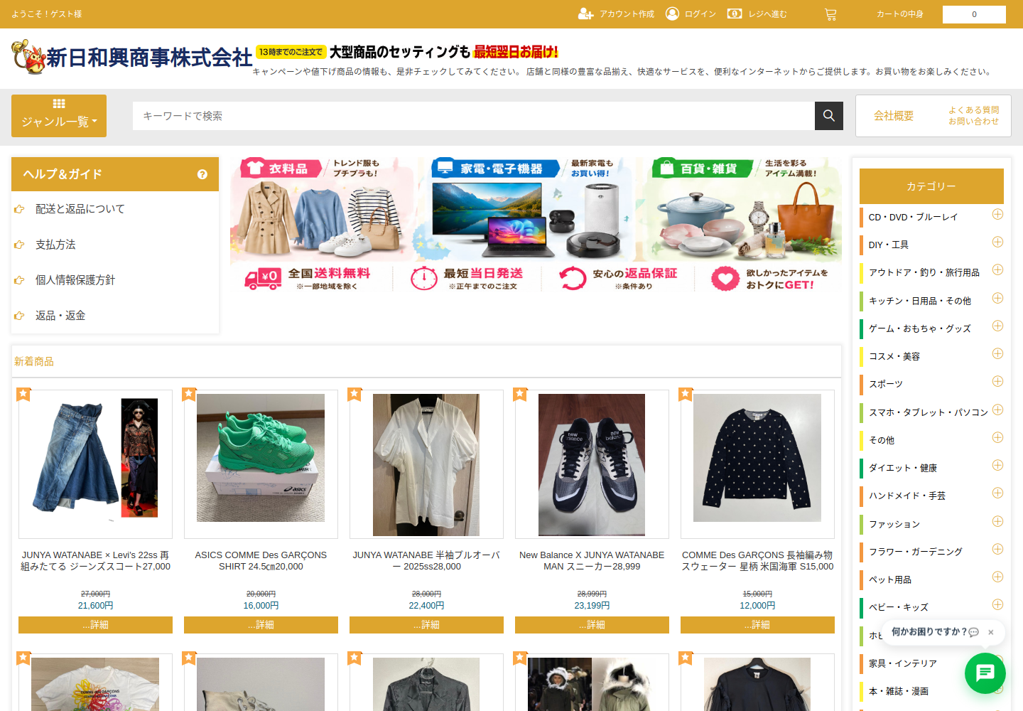This screenshot has height=711, width=1023.
Task: Open the ジャンル一覧 dropdown
Action: (x=59, y=116)
